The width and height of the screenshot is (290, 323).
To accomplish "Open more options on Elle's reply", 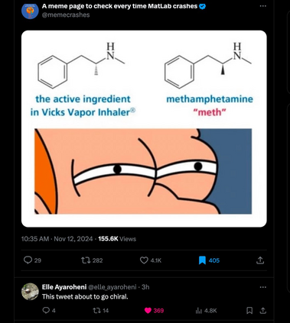I will pos(262,287).
